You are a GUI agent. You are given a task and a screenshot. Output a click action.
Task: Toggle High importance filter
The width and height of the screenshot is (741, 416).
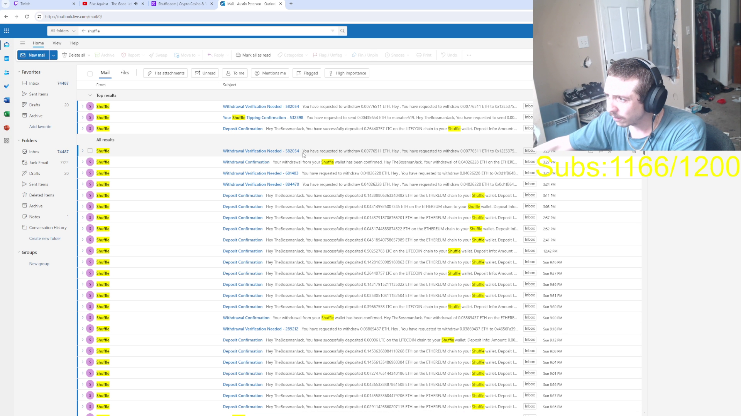[x=347, y=73]
